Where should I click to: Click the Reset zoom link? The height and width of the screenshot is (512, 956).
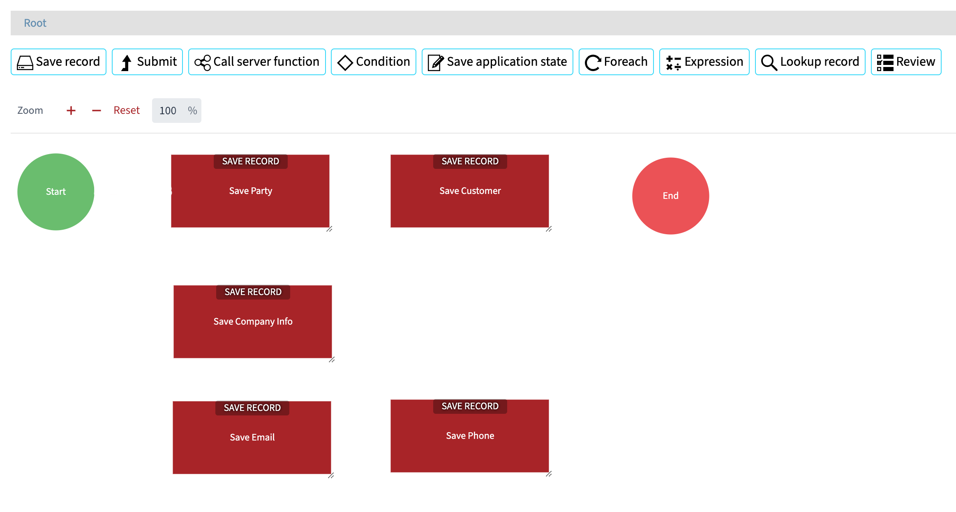[126, 110]
